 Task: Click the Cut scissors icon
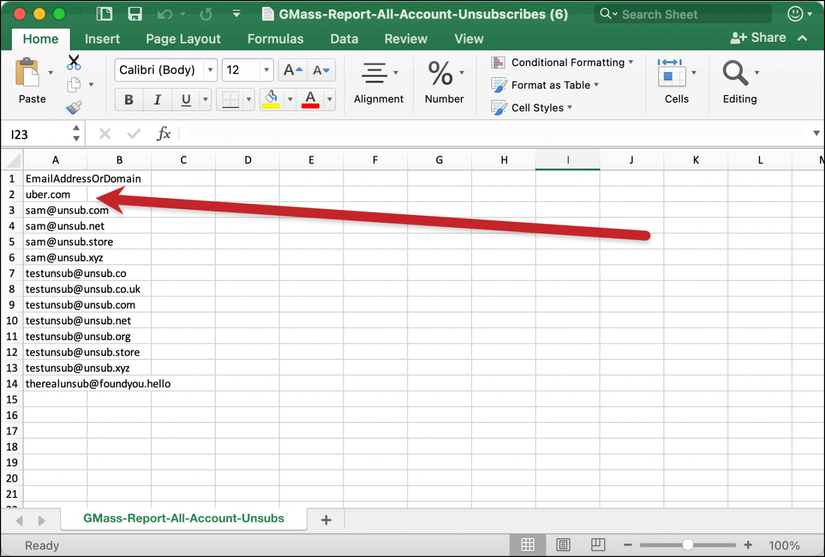pos(74,62)
